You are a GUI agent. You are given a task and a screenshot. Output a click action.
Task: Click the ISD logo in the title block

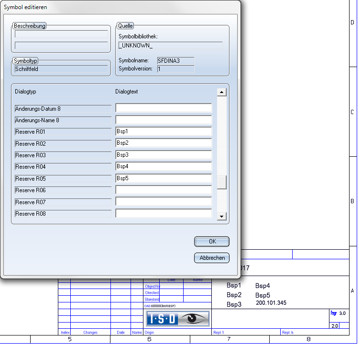click(x=177, y=319)
